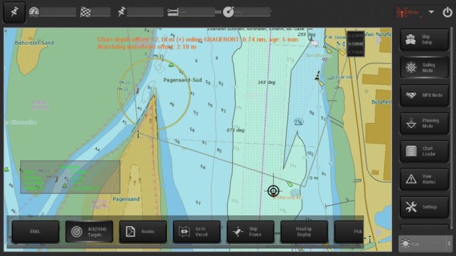The image size is (456, 256).
Task: Expand the alarm status dropdown arrow
Action: click(x=432, y=13)
